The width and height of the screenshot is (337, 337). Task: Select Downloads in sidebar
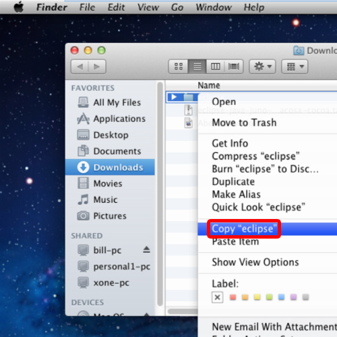110,167
